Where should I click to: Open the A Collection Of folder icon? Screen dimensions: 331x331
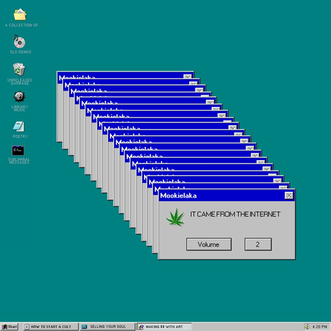pos(20,15)
